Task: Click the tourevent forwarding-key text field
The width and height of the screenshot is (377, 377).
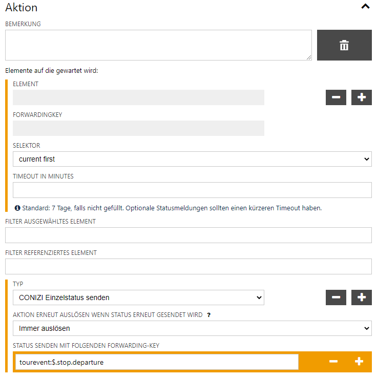Action: coord(157,362)
